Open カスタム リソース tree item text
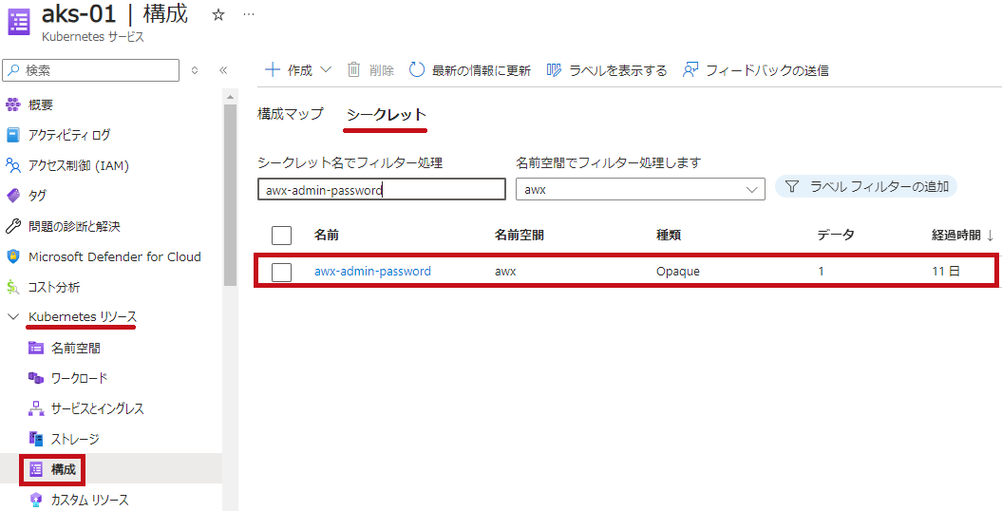 pyautogui.click(x=89, y=500)
